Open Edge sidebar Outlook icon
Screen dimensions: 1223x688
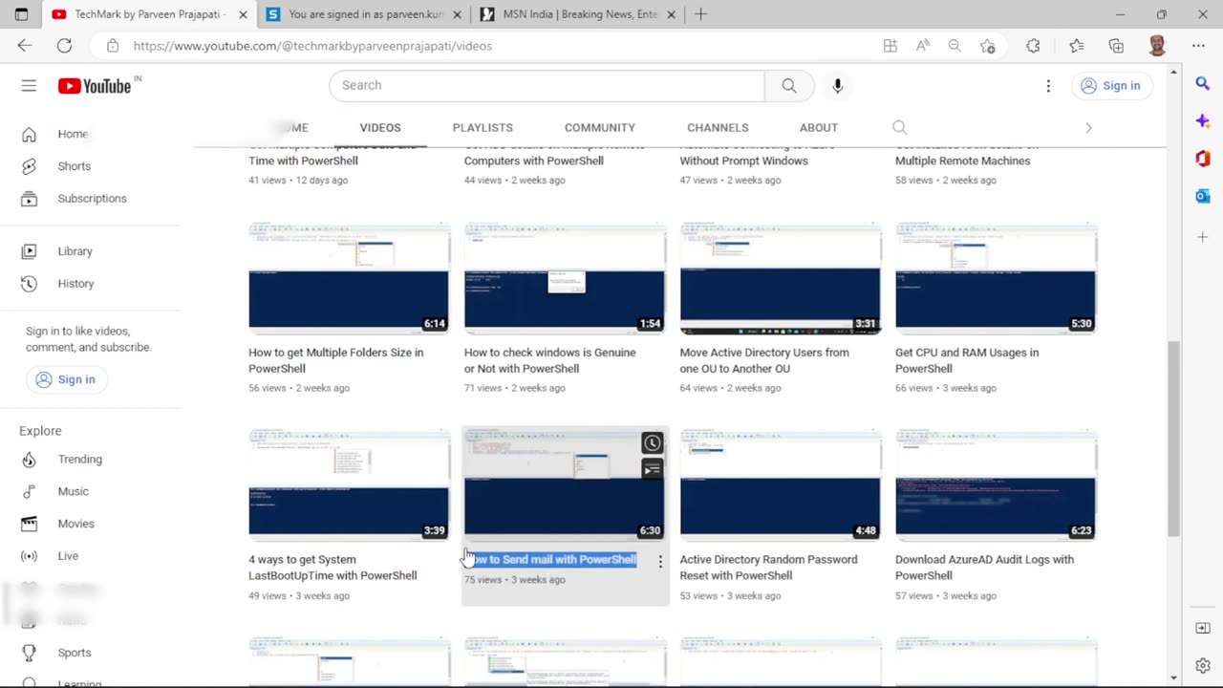[1203, 196]
